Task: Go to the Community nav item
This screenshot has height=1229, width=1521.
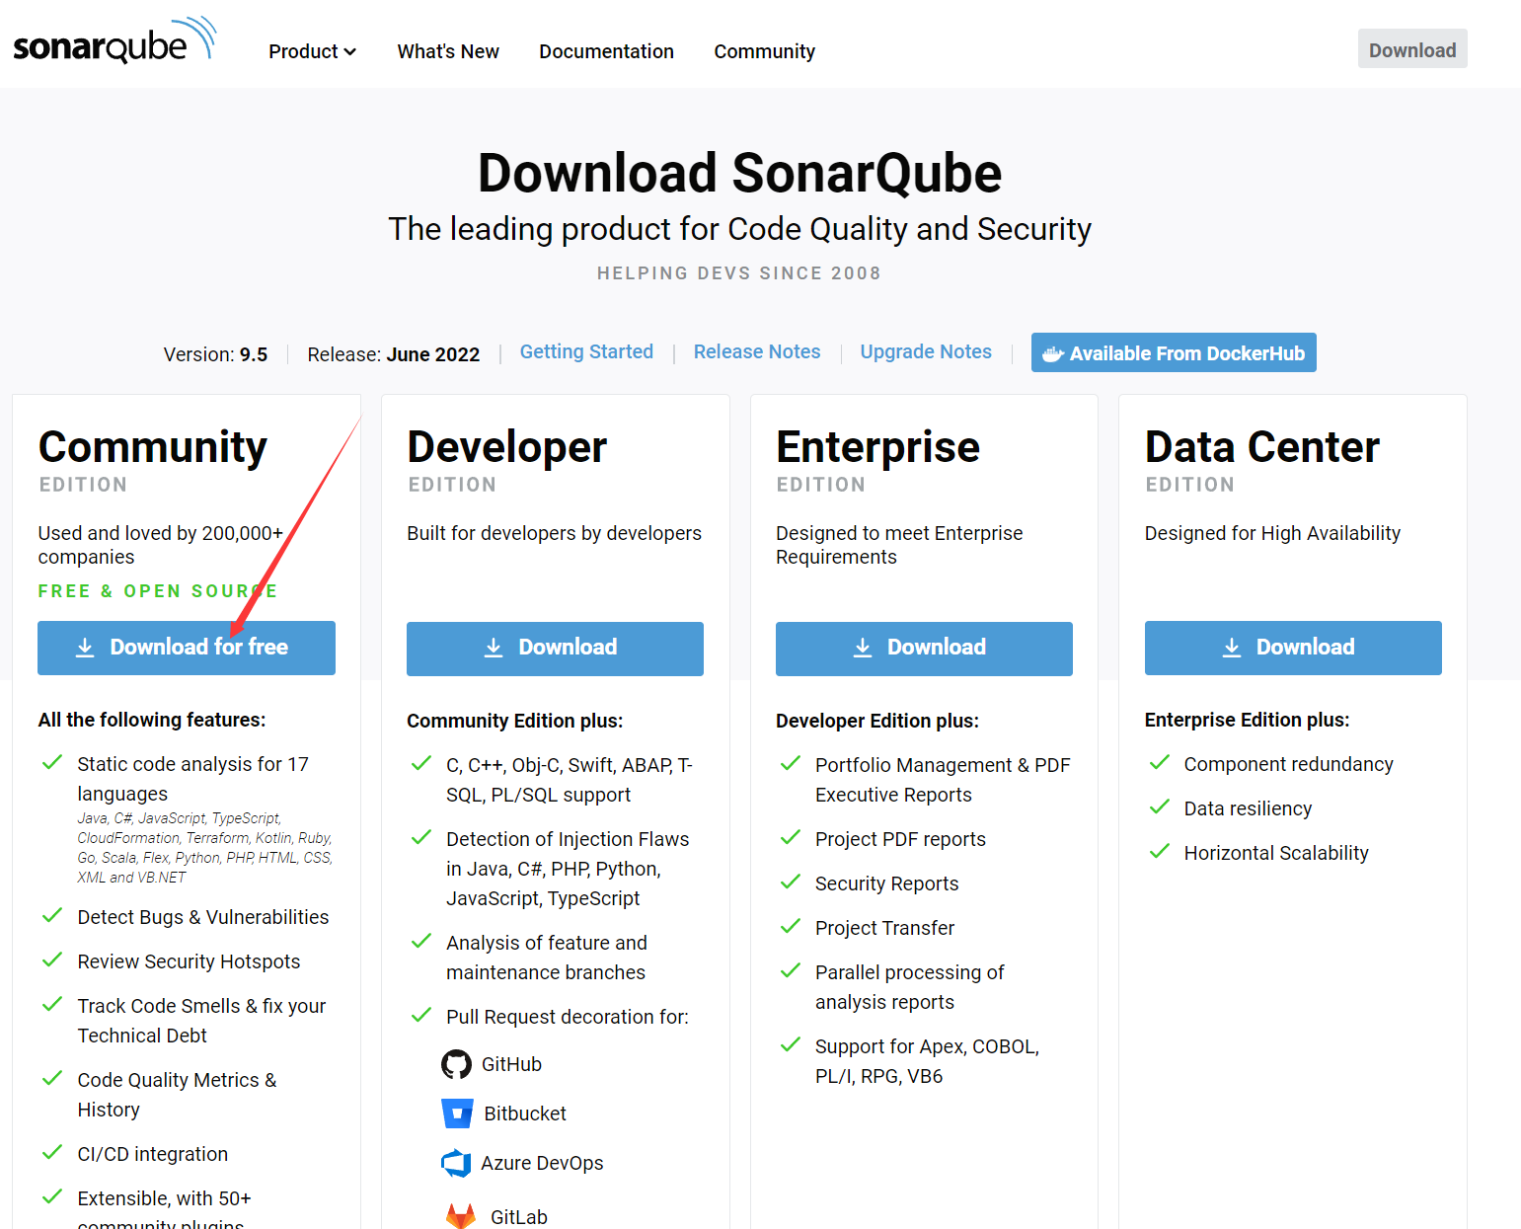Action: (x=764, y=51)
